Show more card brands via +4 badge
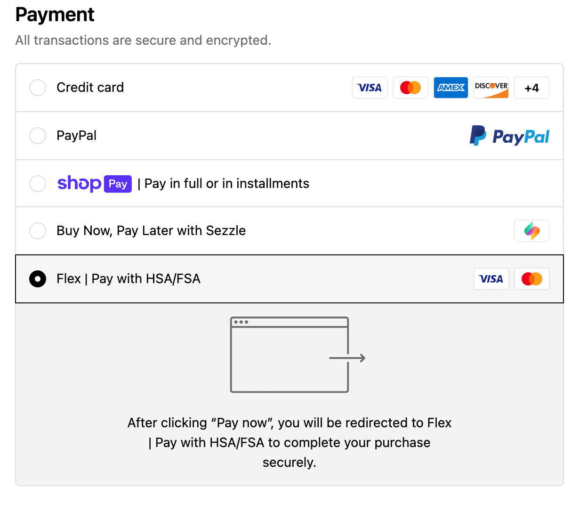This screenshot has height=505, width=579. click(531, 88)
